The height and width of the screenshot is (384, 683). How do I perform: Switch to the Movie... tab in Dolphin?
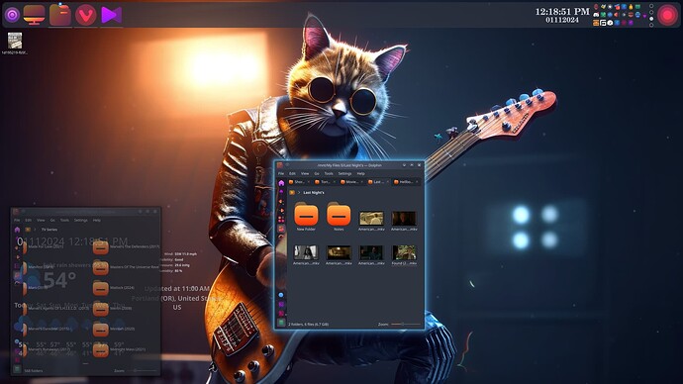coord(351,182)
